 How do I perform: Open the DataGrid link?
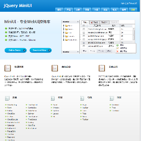click(116, 105)
